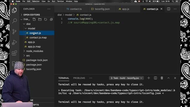Collapse the dist folder
Viewport: 190px width, 107px height.
point(37,24)
